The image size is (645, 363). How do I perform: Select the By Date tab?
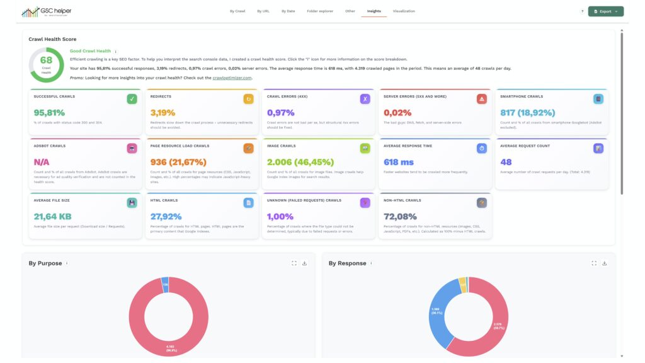(x=288, y=11)
